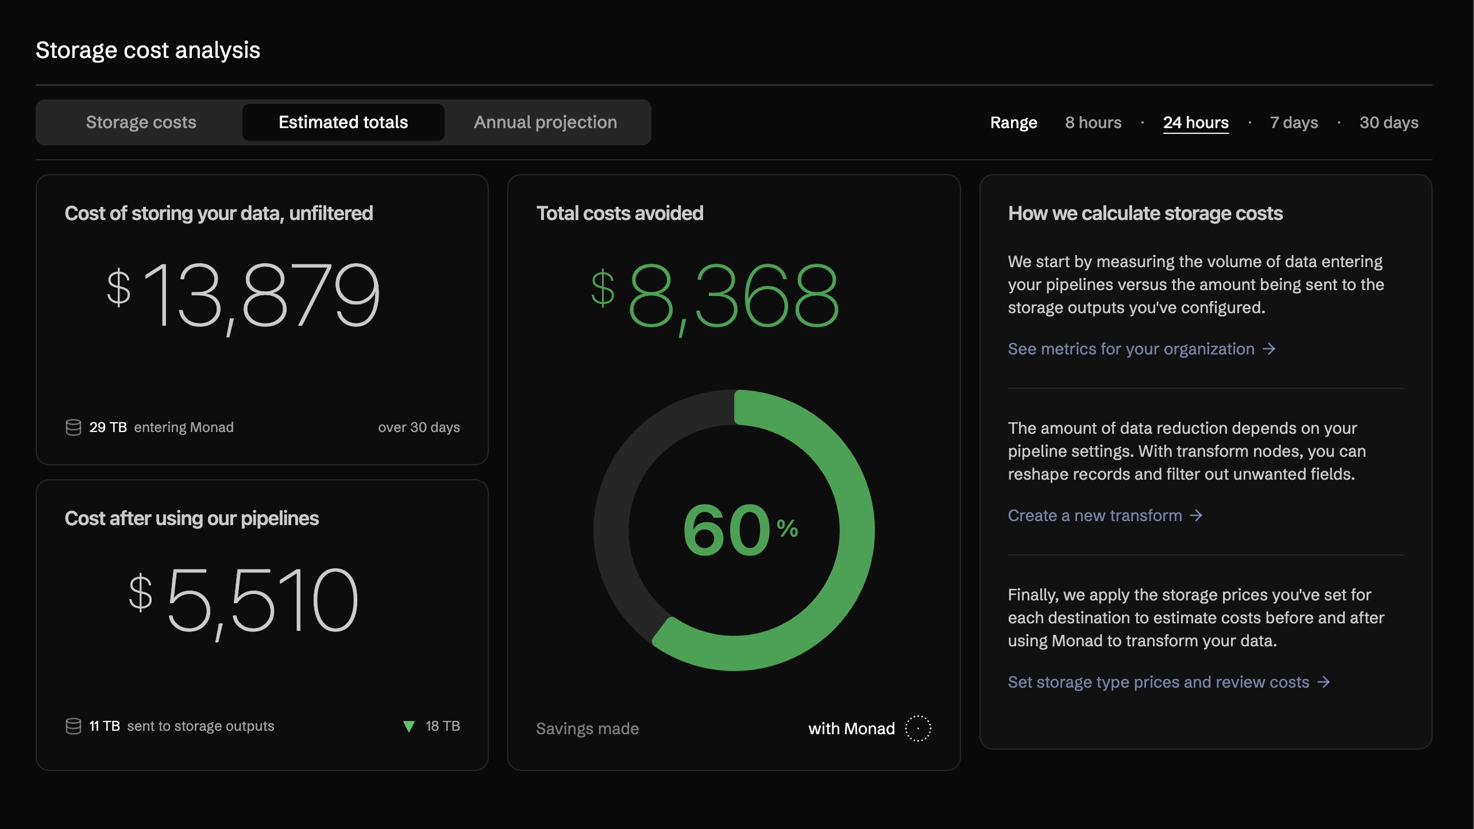Click database icon beside 29 TB
Image resolution: width=1474 pixels, height=829 pixels.
click(x=74, y=427)
